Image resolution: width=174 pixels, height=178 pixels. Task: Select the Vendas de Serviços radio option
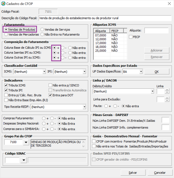[42, 30]
